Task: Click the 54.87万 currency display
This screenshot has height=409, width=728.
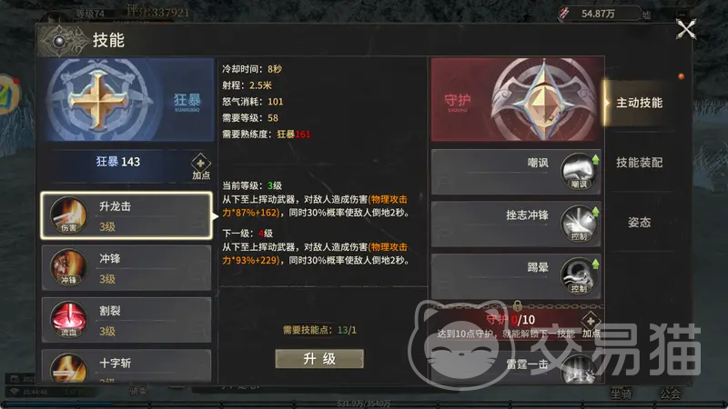Action: pyautogui.click(x=598, y=14)
